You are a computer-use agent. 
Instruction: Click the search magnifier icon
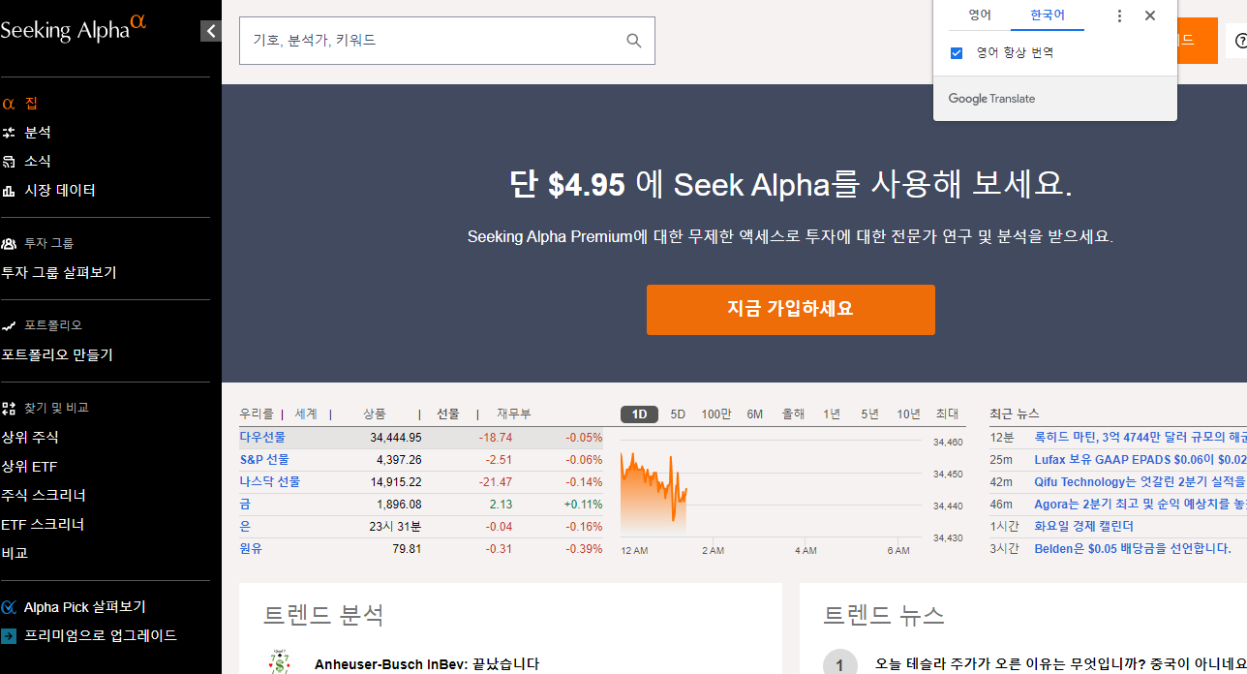[634, 40]
